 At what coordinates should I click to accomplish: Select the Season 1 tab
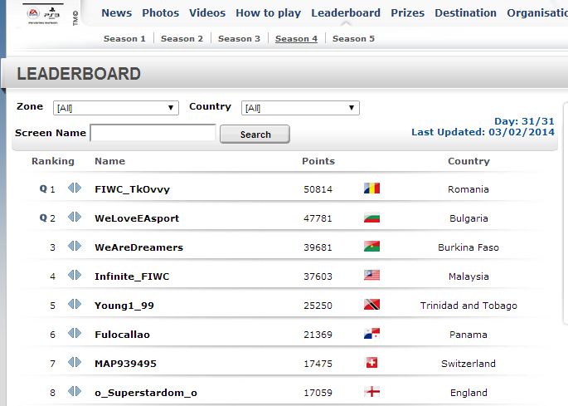[124, 39]
